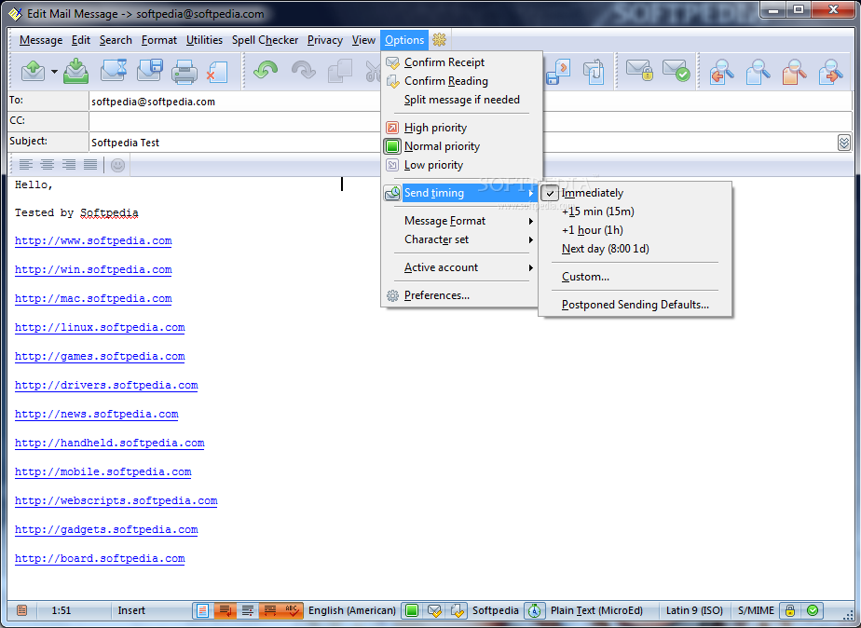Image resolution: width=861 pixels, height=628 pixels.
Task: Click the align left formatting icon
Action: 26,164
